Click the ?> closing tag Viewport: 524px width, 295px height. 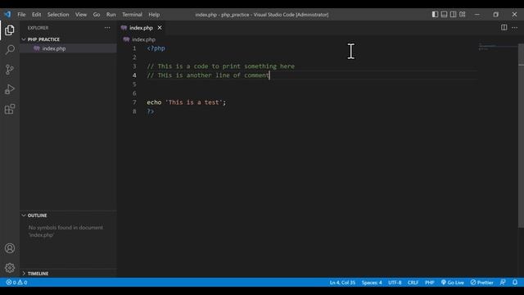point(151,111)
